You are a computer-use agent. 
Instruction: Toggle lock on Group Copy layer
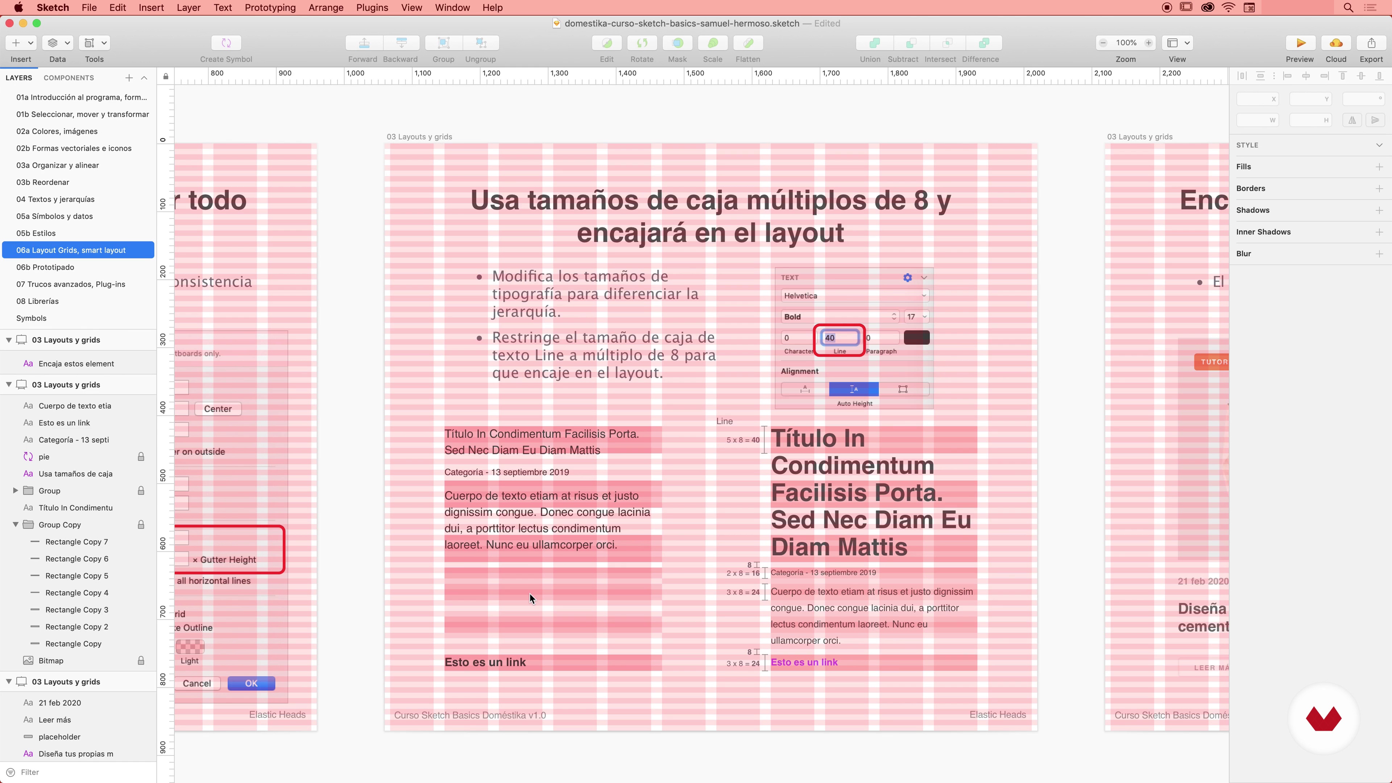141,525
